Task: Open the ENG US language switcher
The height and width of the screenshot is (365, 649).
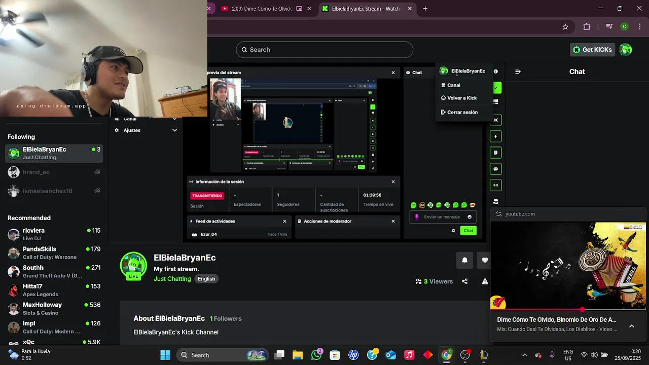Action: (x=568, y=355)
